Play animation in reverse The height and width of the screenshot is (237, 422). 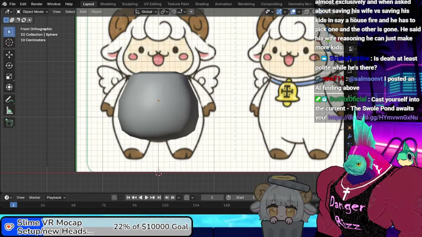click(140, 197)
